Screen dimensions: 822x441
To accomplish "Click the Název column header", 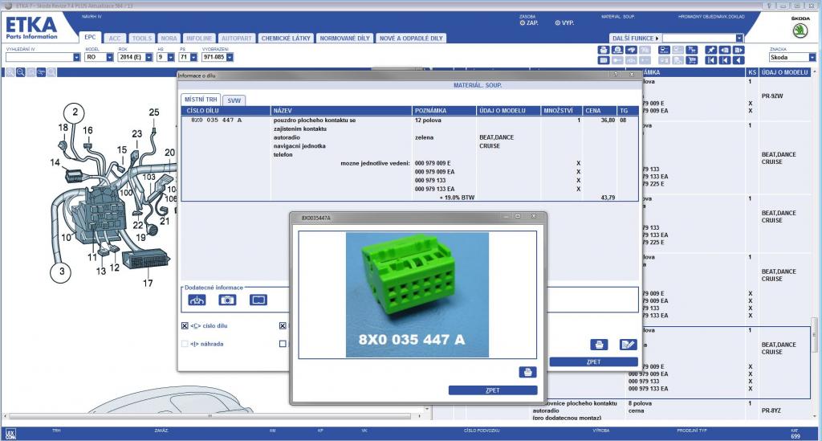I will pos(341,111).
